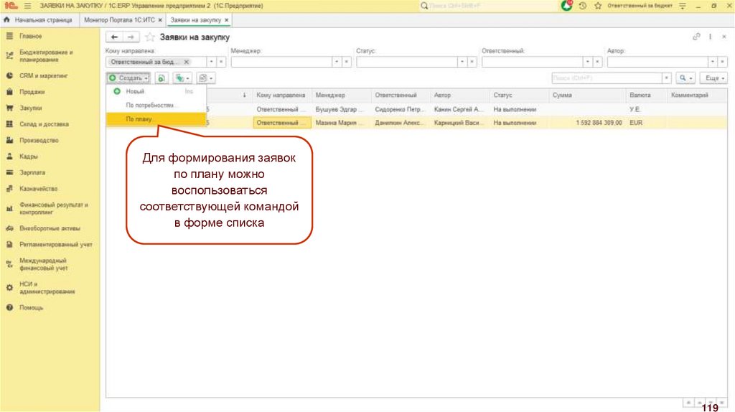Remove the Ответственный за бюд... filter tag

point(187,62)
